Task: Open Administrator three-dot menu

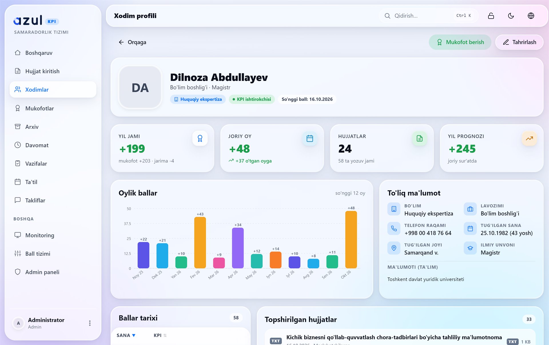Action: click(90, 323)
